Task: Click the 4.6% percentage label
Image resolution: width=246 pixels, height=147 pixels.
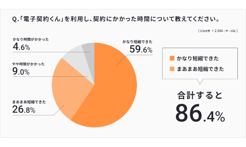Action: tap(21, 46)
